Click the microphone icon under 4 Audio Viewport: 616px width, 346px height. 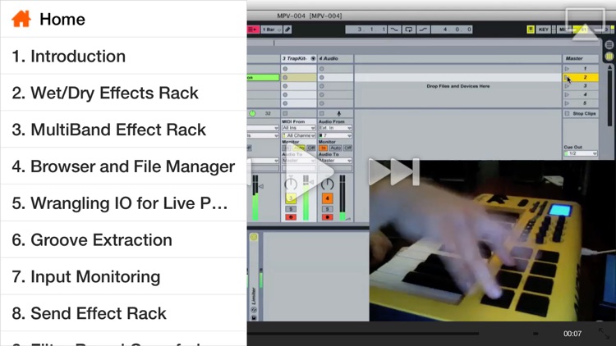point(339,113)
